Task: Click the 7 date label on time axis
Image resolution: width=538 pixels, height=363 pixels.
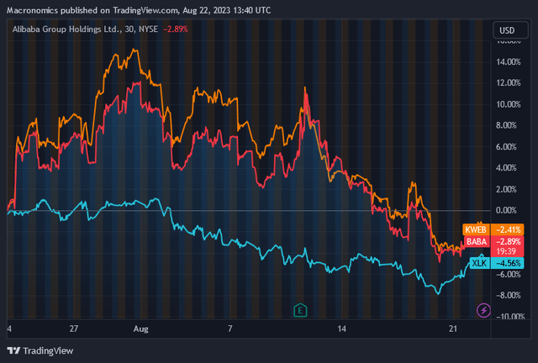Action: pos(229,329)
